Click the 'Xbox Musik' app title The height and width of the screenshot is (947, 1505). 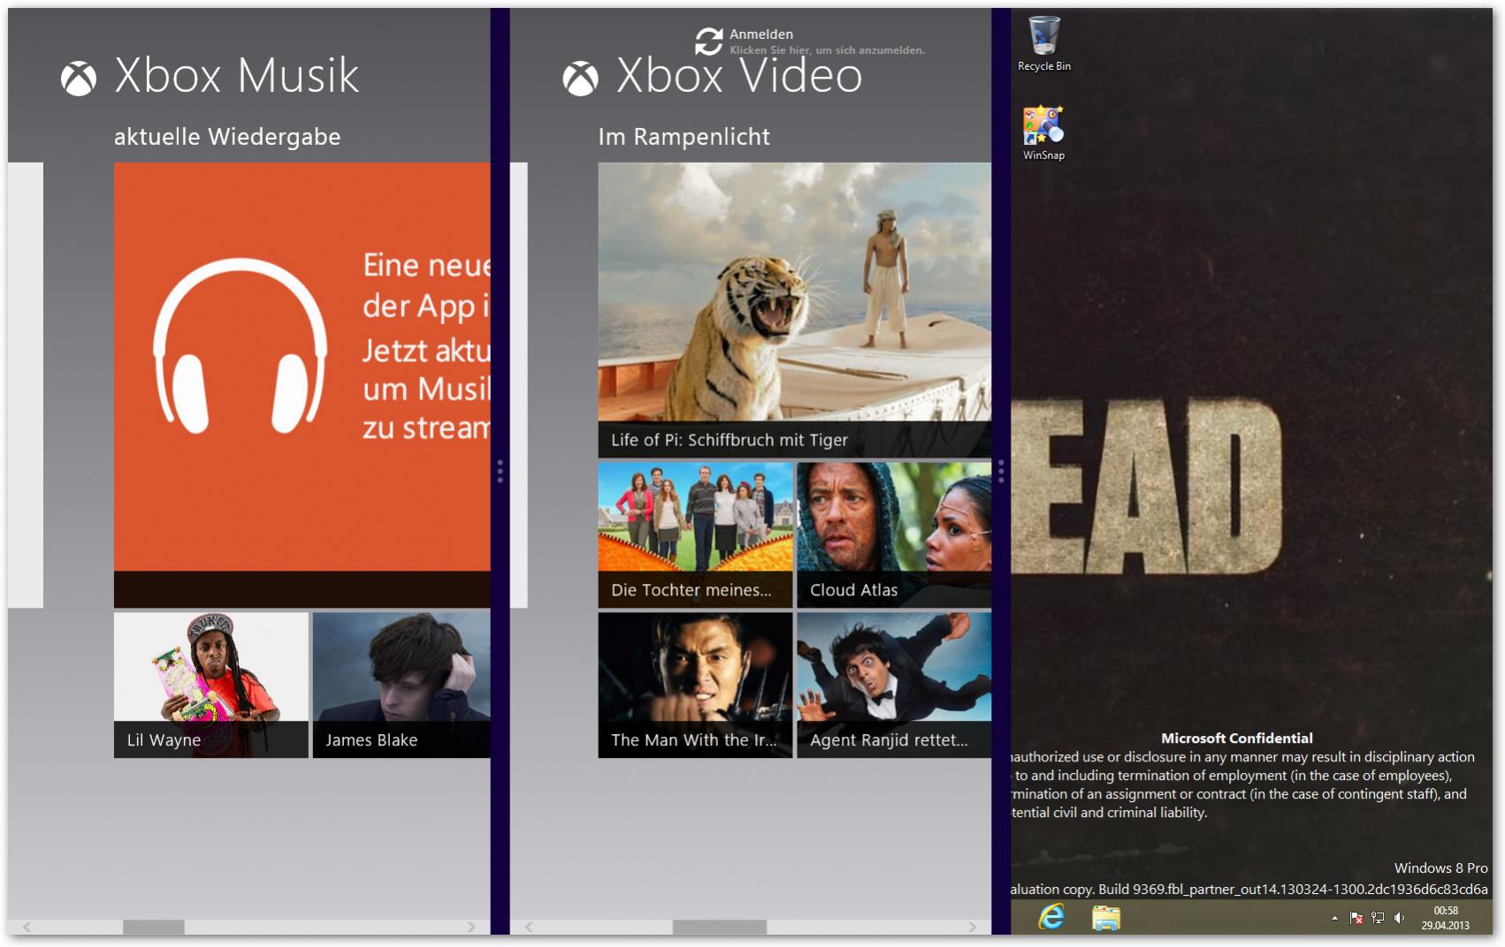tap(237, 76)
